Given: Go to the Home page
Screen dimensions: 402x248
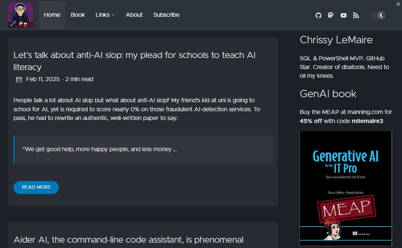Looking at the screenshot, I should (52, 15).
